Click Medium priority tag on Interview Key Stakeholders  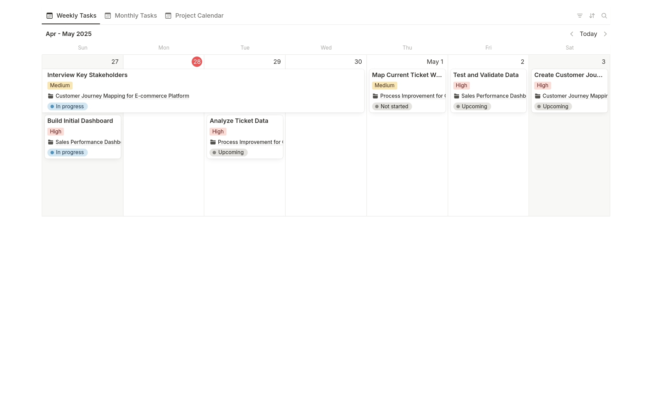[60, 86]
